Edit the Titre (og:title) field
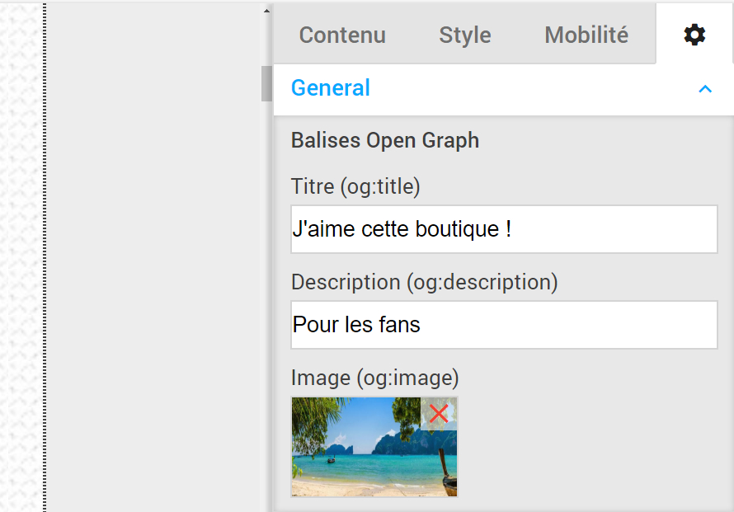Screen dimensions: 734x512 pyautogui.click(x=504, y=229)
